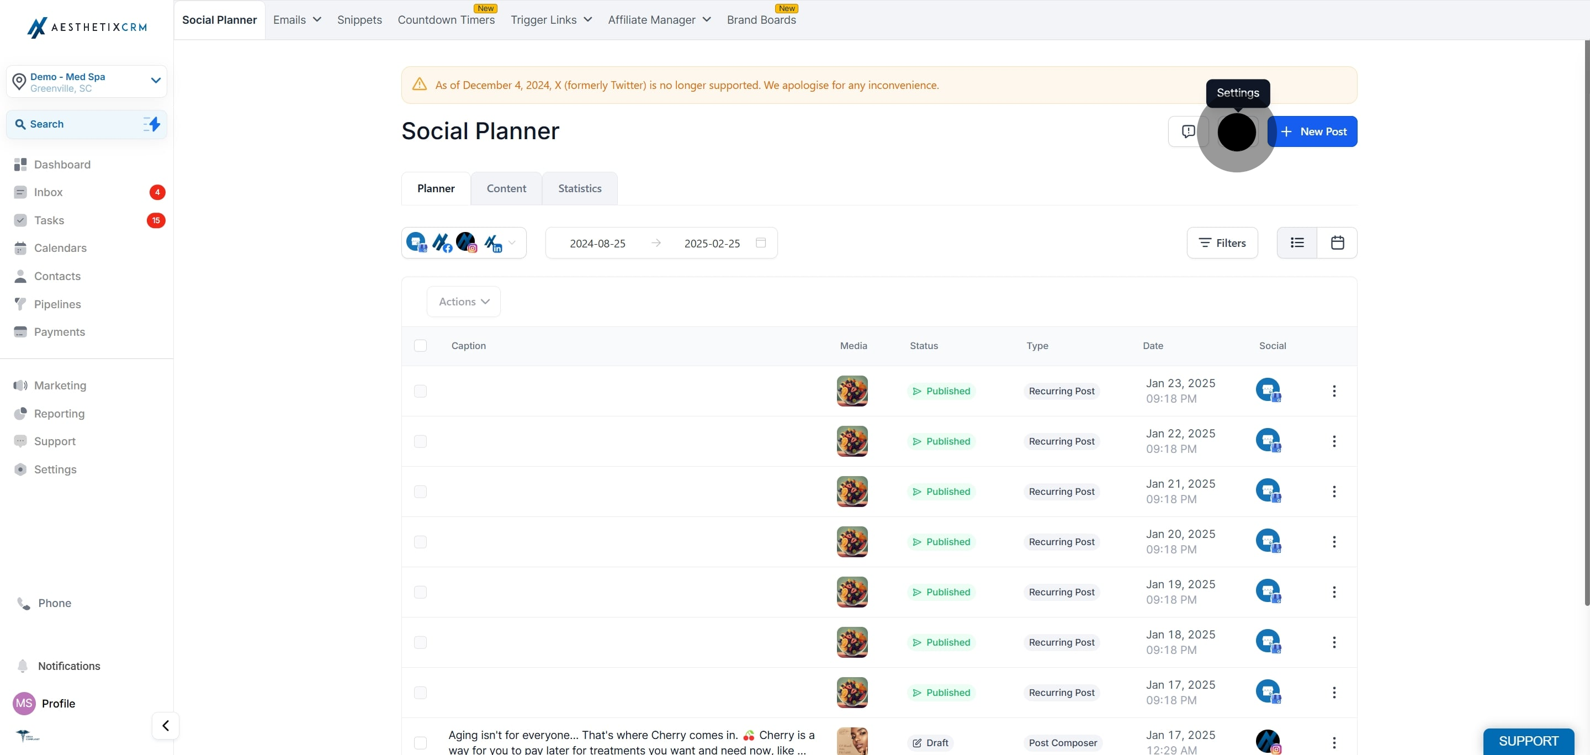Open the Filters button
Screen dimensions: 1590x755
click(1222, 242)
